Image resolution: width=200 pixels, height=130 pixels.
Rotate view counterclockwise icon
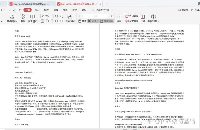click(61, 21)
